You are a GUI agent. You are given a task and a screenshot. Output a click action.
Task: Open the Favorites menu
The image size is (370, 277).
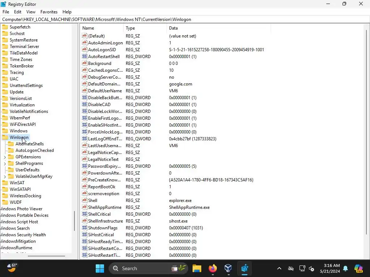49,12
